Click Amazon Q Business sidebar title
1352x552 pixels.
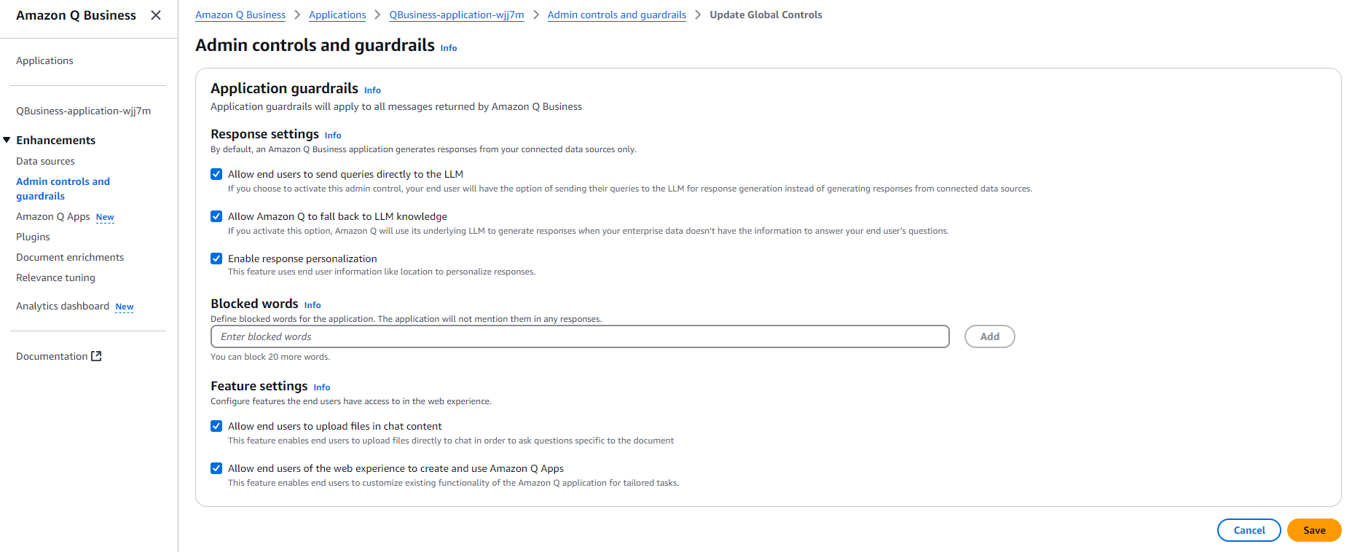pos(76,15)
